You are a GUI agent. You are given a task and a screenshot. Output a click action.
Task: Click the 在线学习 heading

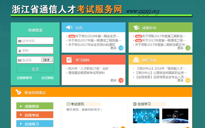coord(144,104)
